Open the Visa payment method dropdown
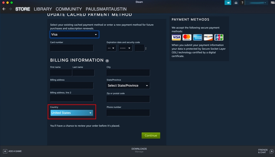Screen dimensions: 275x157 click(x=74, y=34)
